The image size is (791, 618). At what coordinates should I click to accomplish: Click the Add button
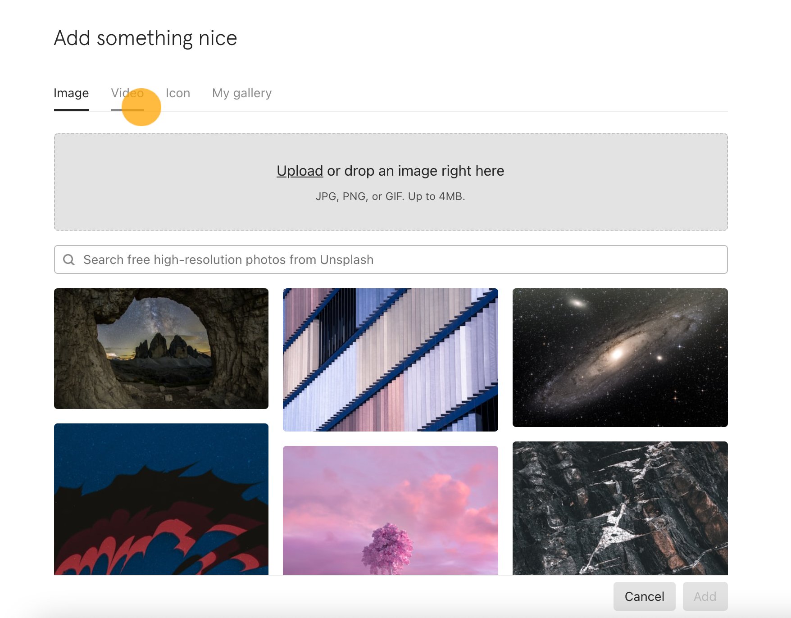(705, 596)
